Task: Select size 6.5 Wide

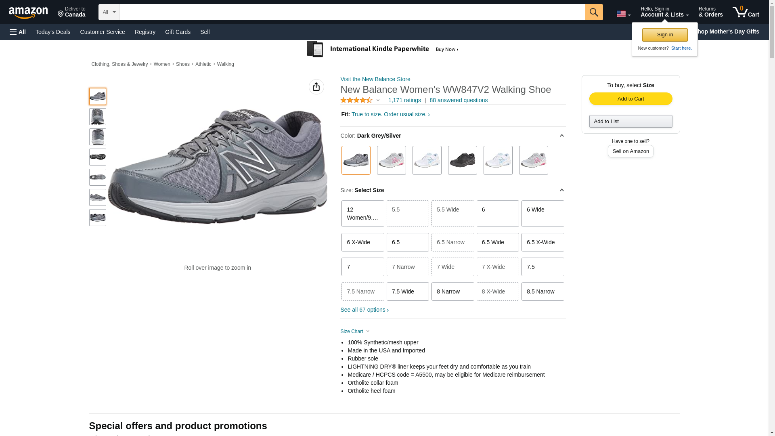Action: point(497,242)
